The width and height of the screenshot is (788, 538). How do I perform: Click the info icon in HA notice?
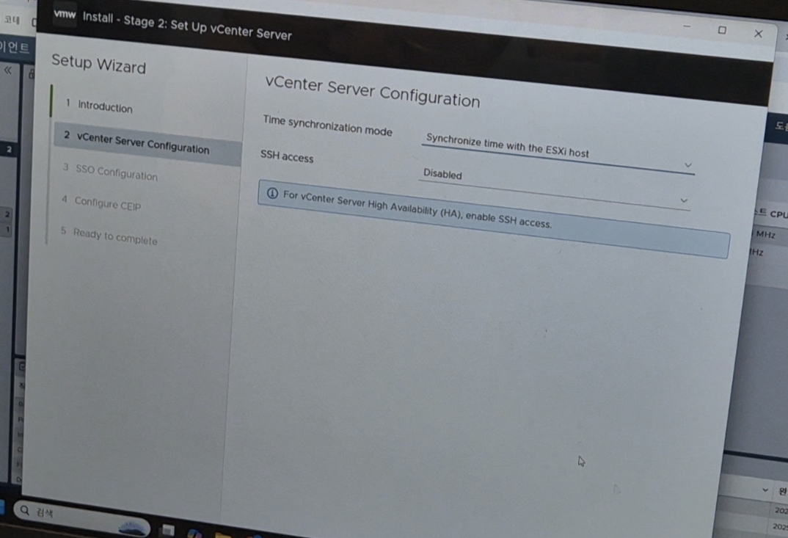click(x=272, y=193)
